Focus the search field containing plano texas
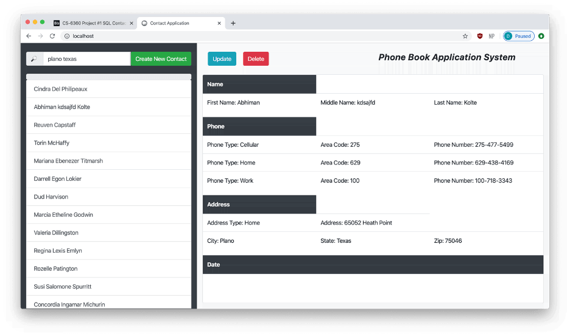This screenshot has width=570, height=336. [x=86, y=59]
